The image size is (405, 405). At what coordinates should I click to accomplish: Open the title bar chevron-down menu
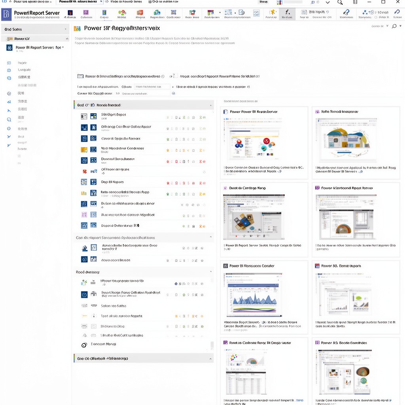click(x=327, y=2)
